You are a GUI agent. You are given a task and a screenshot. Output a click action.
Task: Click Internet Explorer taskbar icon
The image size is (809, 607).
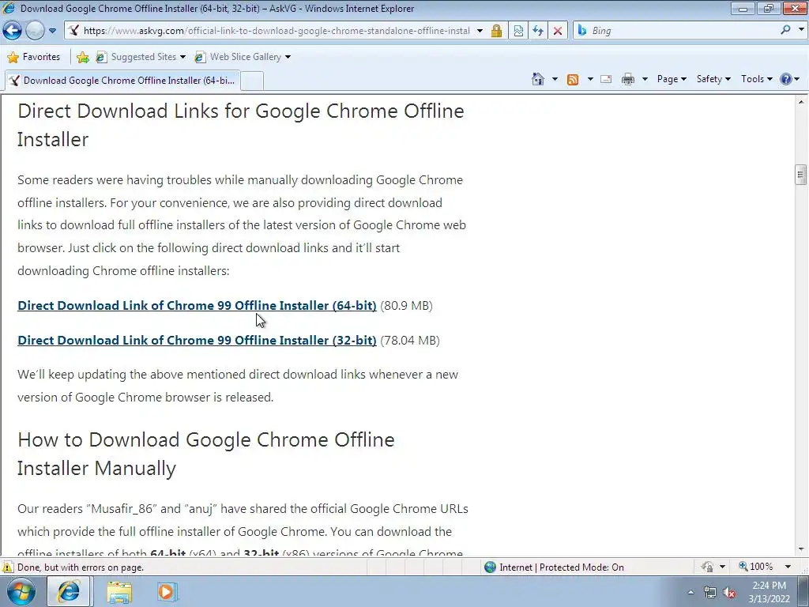click(69, 592)
